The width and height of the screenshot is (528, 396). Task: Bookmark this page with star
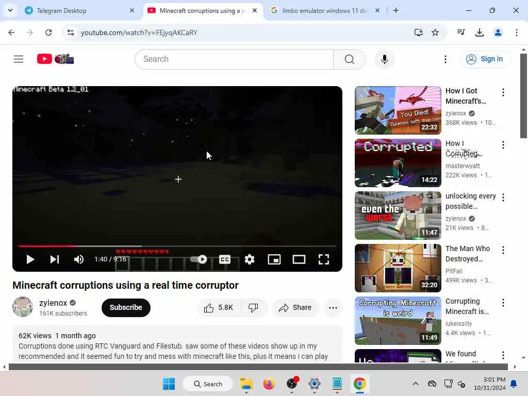[435, 32]
